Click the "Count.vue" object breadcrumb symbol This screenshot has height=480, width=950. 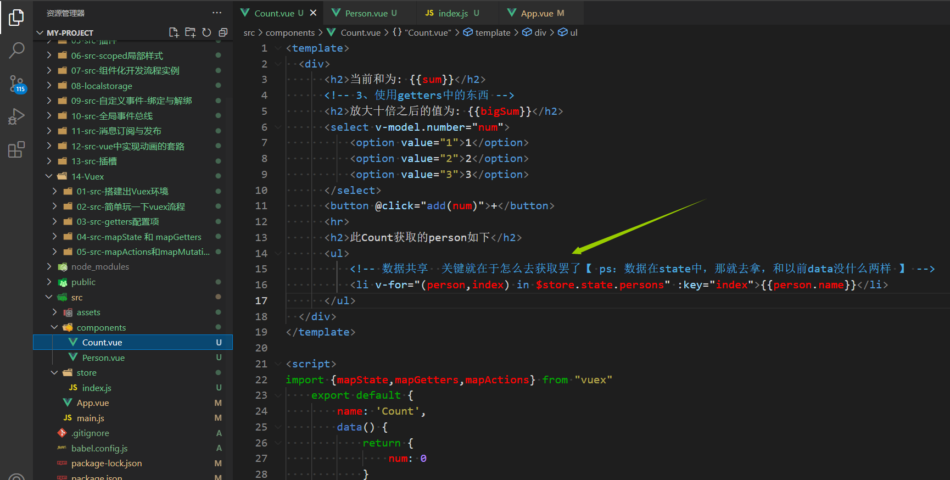click(x=422, y=33)
